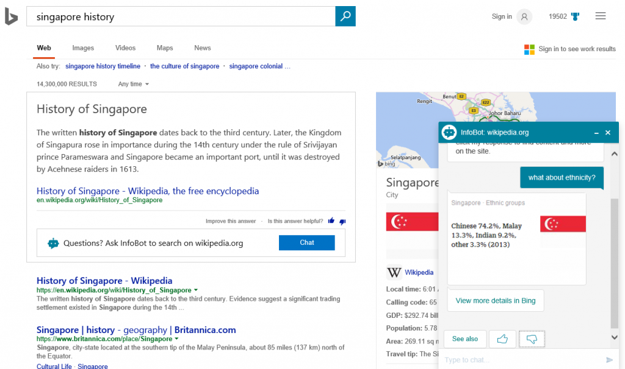The image size is (625, 369).
Task: Open the hamburger menu
Action: tap(601, 16)
